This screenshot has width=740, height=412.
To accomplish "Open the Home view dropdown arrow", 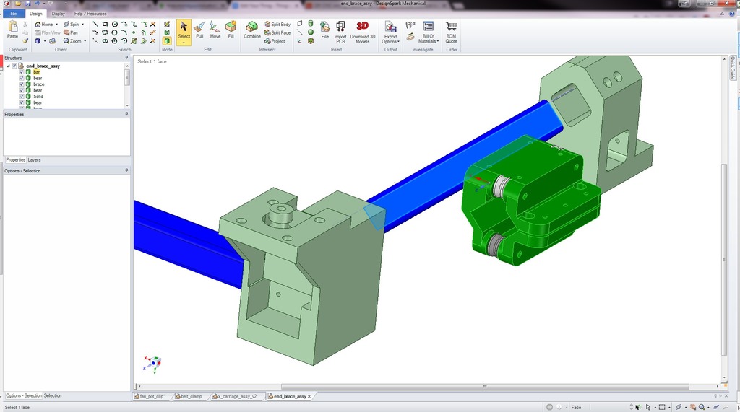I will [x=57, y=24].
